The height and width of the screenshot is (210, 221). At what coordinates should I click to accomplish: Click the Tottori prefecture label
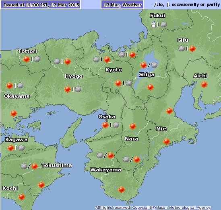pos(28,51)
